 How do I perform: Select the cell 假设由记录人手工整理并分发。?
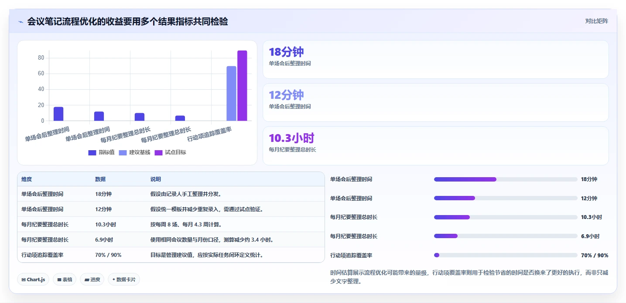point(235,194)
